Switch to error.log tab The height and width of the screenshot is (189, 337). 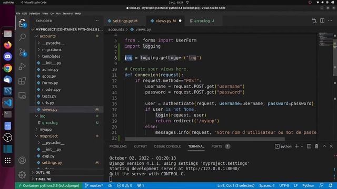pos(204,21)
